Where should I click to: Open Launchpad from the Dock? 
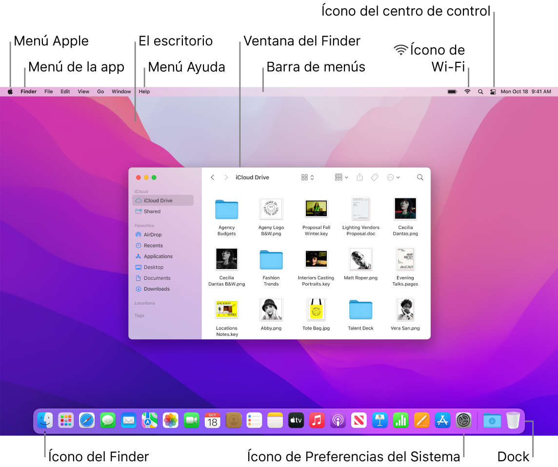coord(66,420)
